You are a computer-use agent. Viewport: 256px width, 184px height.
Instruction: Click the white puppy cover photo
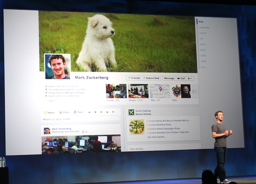point(118,42)
